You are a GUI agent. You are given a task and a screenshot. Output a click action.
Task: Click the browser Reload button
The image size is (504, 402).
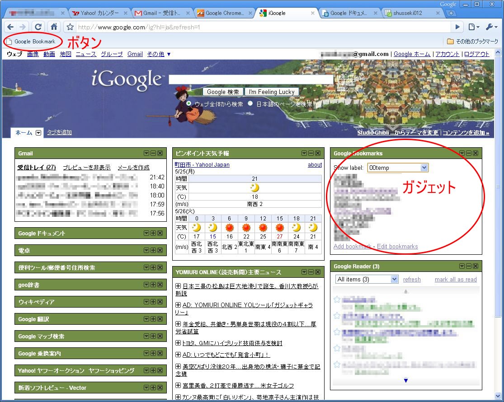click(x=38, y=27)
